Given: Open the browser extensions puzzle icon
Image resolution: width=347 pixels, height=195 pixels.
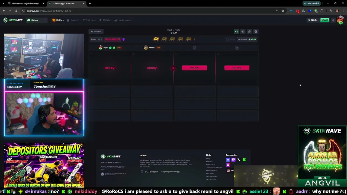Looking at the screenshot, I should [322, 11].
